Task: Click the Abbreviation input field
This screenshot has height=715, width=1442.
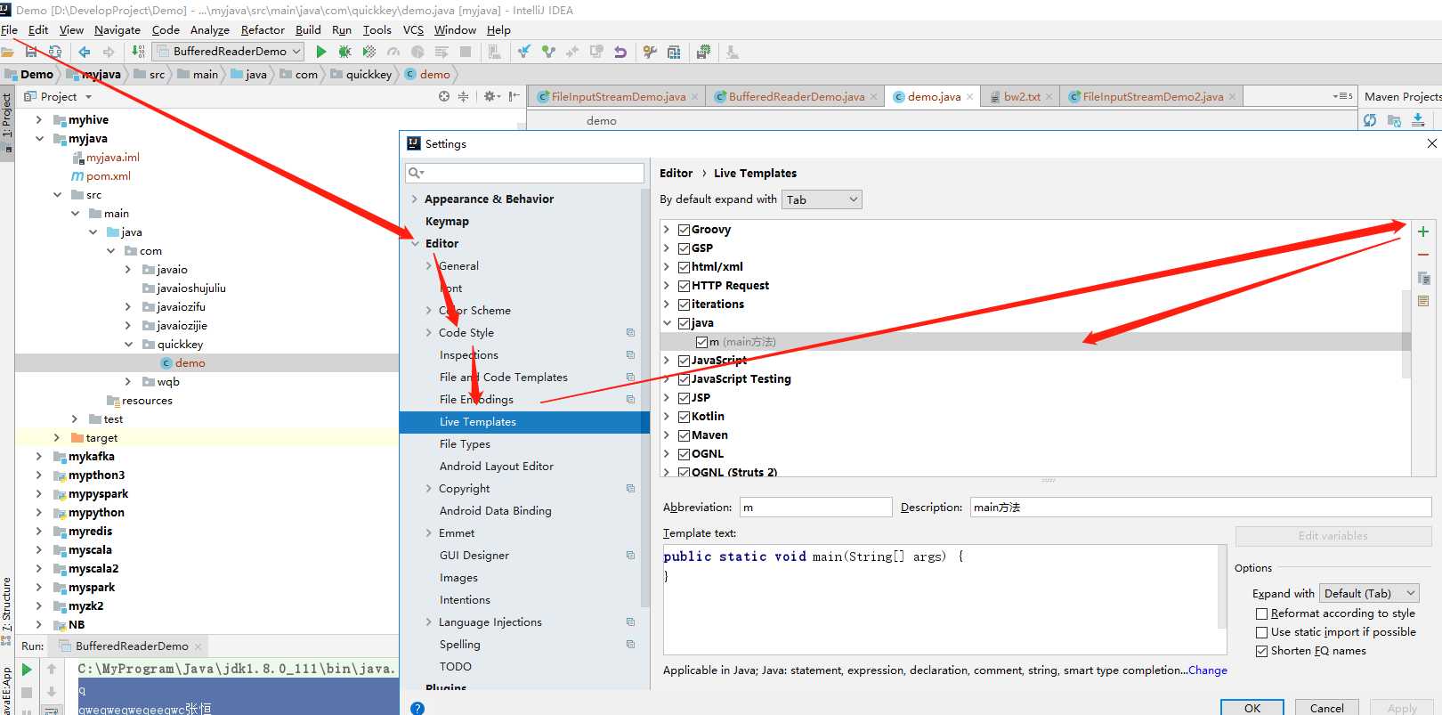Action: [815, 508]
